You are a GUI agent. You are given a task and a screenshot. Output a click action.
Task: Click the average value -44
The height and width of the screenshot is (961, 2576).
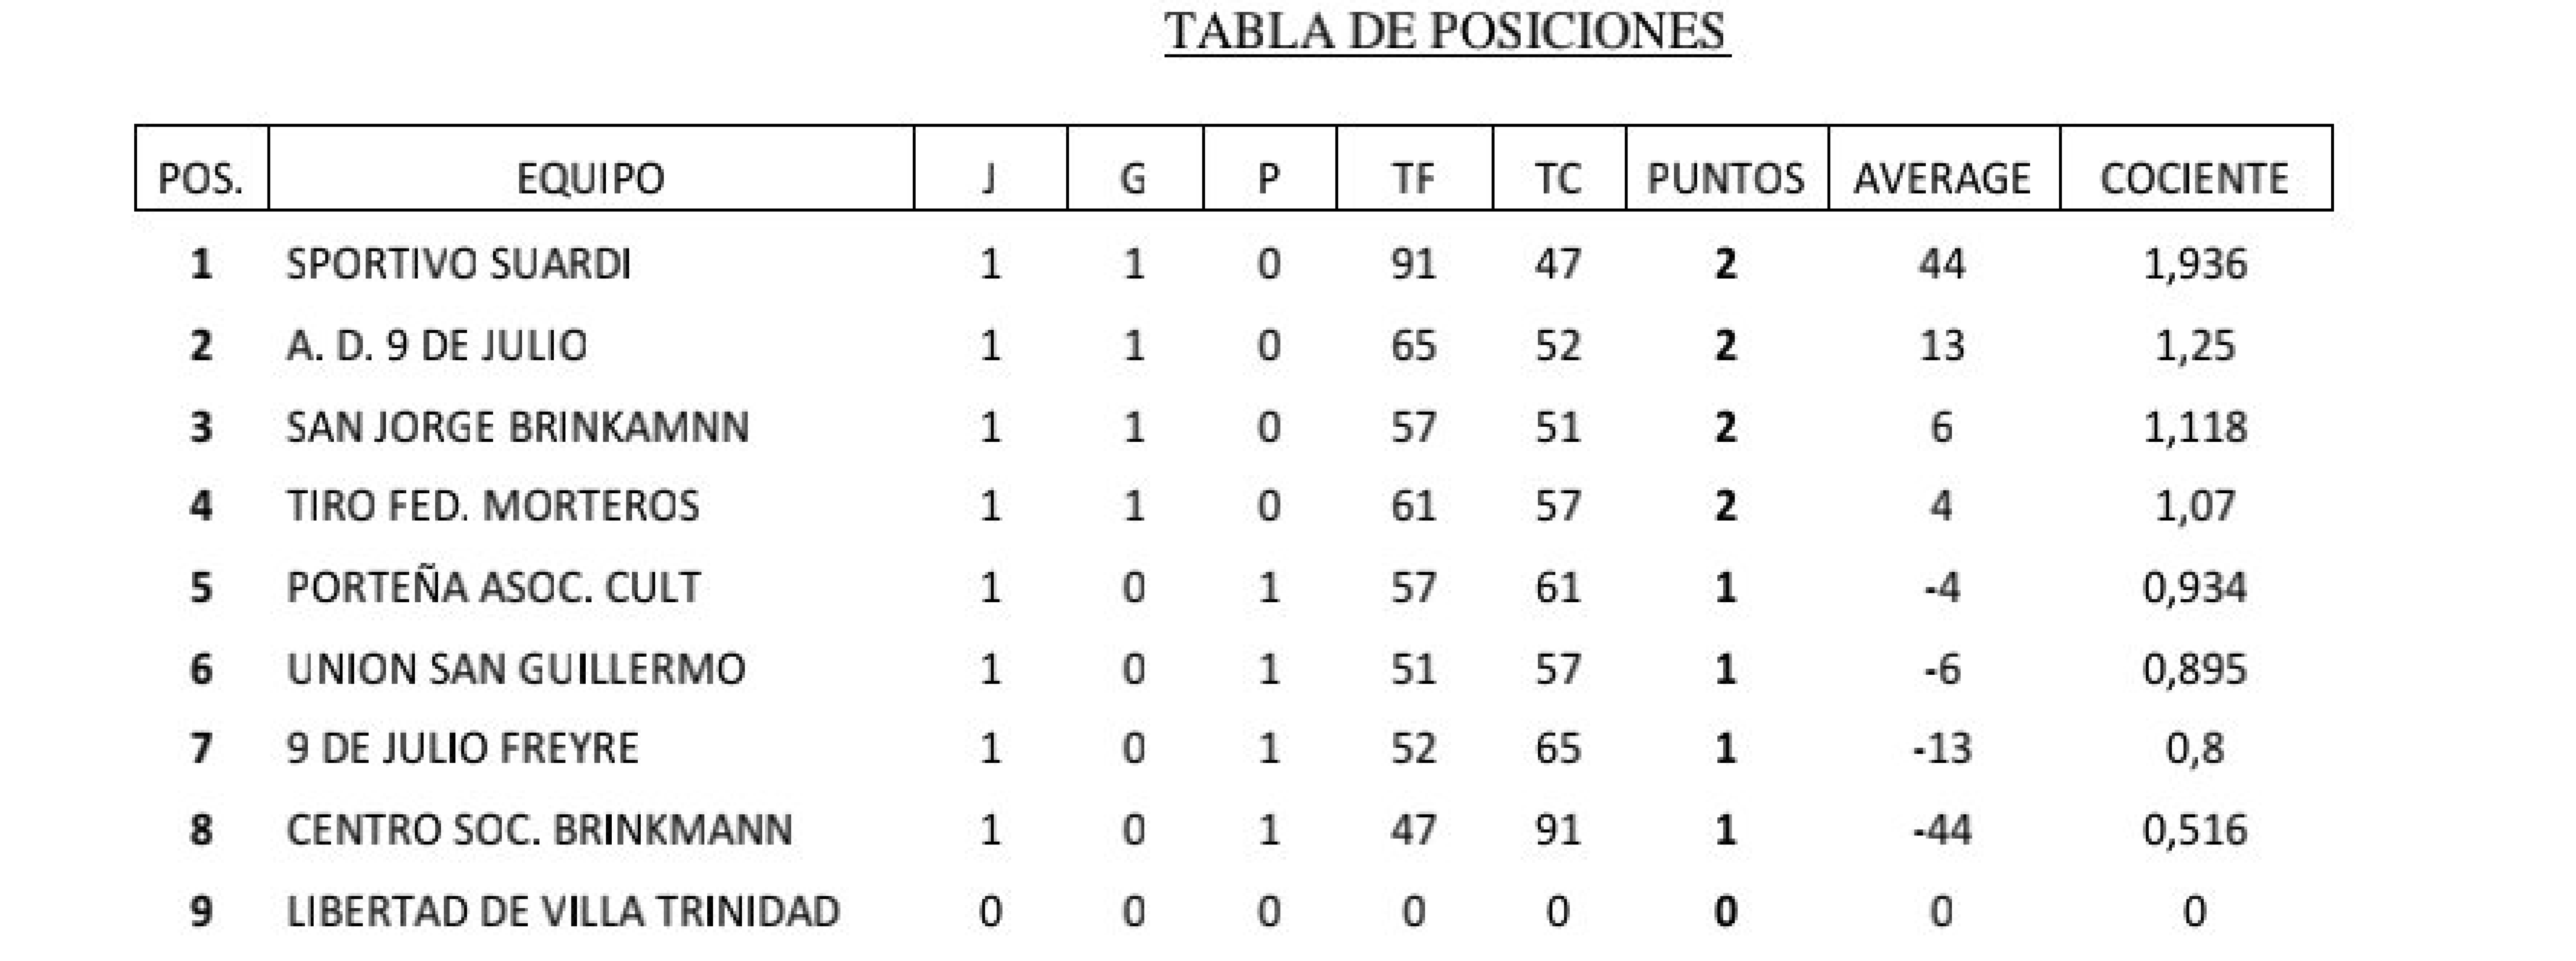tap(1942, 830)
